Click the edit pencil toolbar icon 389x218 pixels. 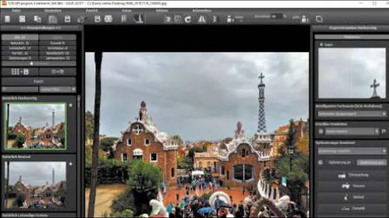(x=178, y=19)
